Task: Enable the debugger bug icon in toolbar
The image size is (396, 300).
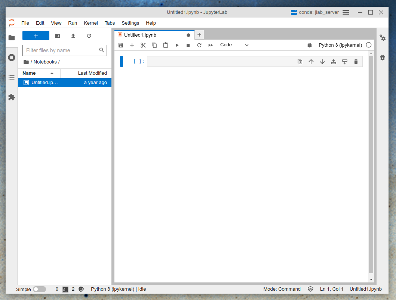Action: (309, 45)
